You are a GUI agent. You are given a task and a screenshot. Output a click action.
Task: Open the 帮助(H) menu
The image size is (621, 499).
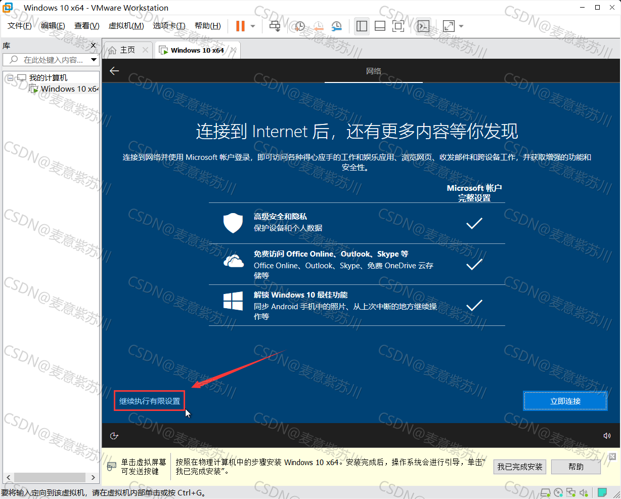208,26
